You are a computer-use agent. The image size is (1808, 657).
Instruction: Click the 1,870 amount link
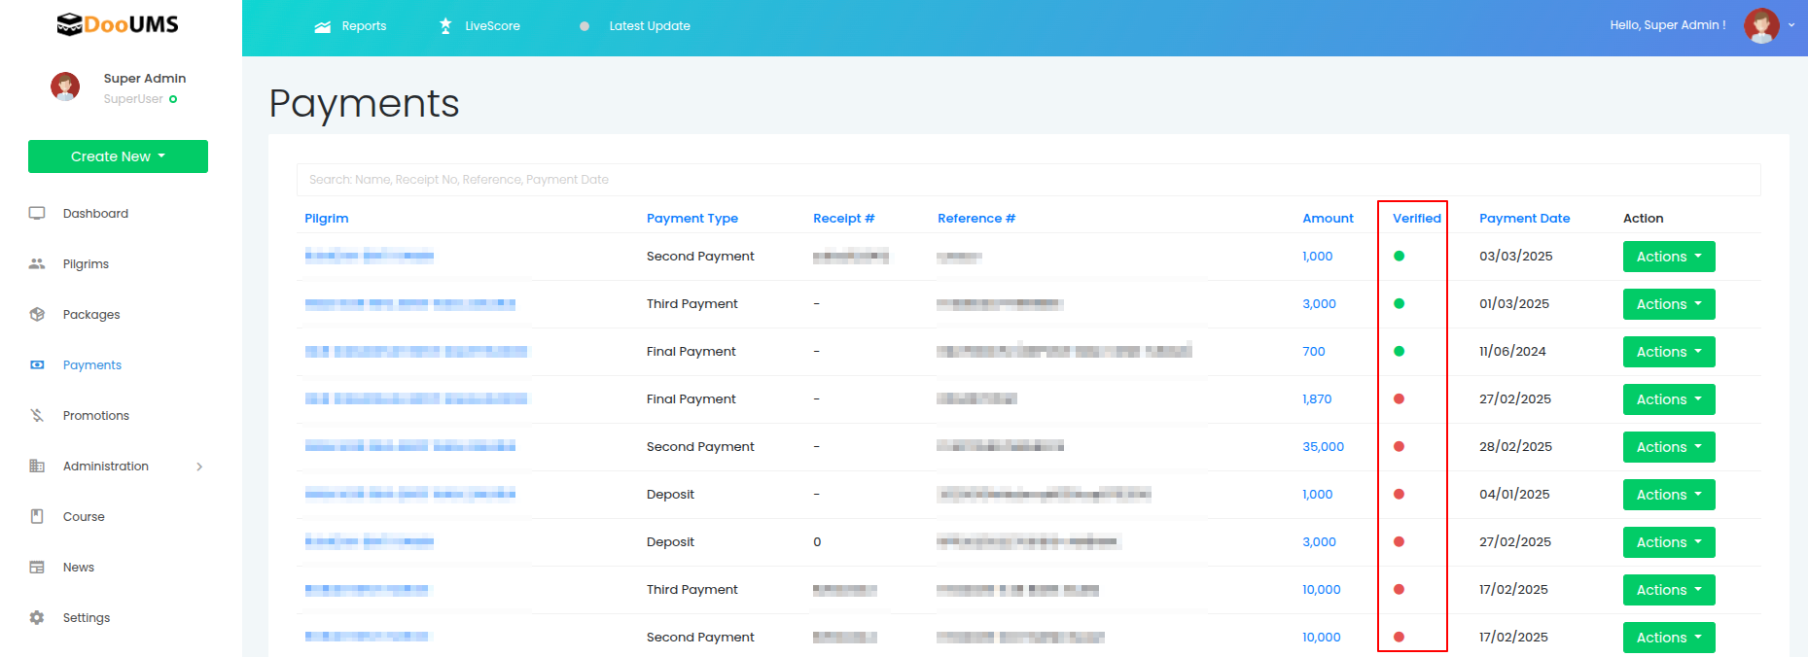pos(1317,398)
